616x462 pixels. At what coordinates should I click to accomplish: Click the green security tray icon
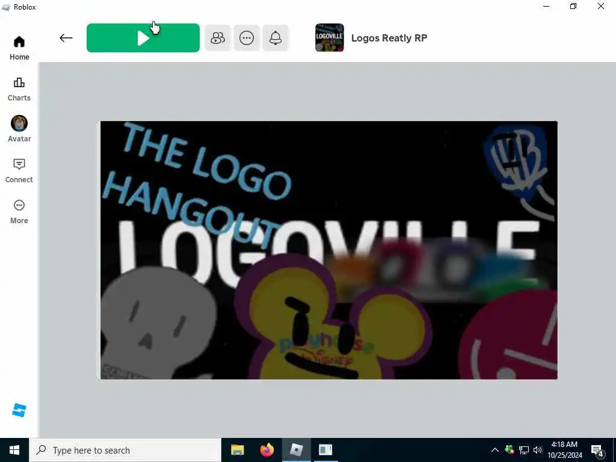tap(510, 450)
